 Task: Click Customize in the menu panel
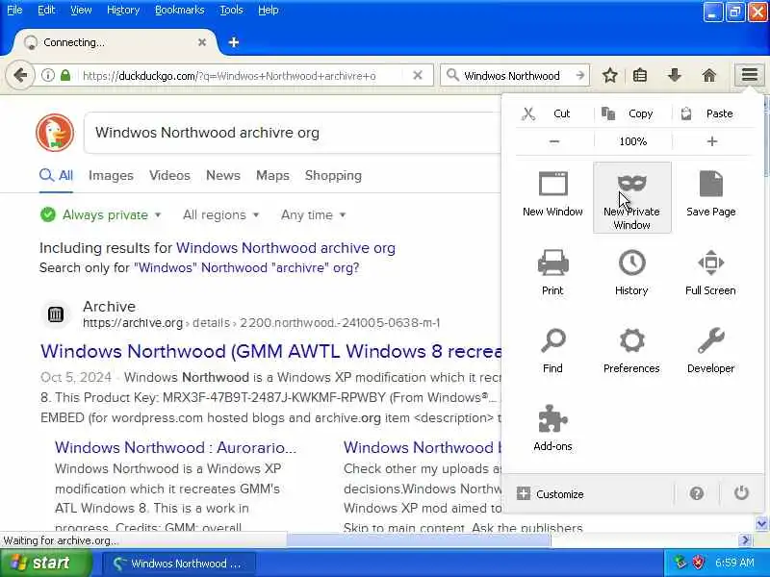tap(550, 494)
